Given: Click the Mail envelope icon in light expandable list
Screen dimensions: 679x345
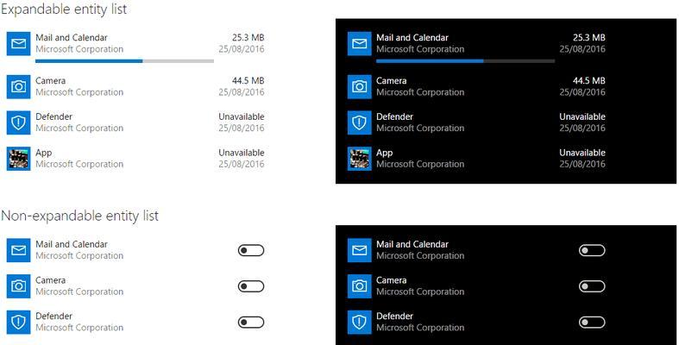Looking at the screenshot, I should click(18, 44).
